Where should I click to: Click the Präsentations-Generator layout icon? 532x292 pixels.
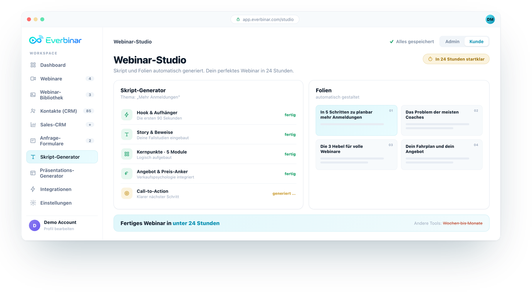(33, 173)
